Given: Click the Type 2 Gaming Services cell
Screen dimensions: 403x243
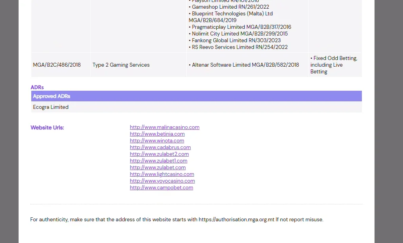Looking at the screenshot, I should pyautogui.click(x=138, y=65).
